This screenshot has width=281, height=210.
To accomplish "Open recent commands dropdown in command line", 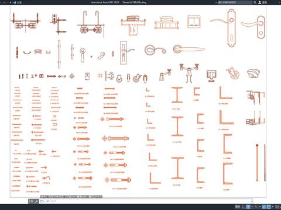I will 42,201.
